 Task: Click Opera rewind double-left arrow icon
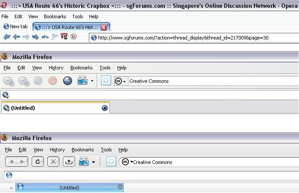7,36
